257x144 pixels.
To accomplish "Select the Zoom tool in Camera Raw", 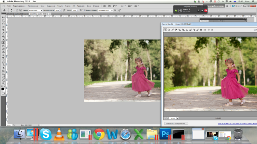I will tap(165, 30).
